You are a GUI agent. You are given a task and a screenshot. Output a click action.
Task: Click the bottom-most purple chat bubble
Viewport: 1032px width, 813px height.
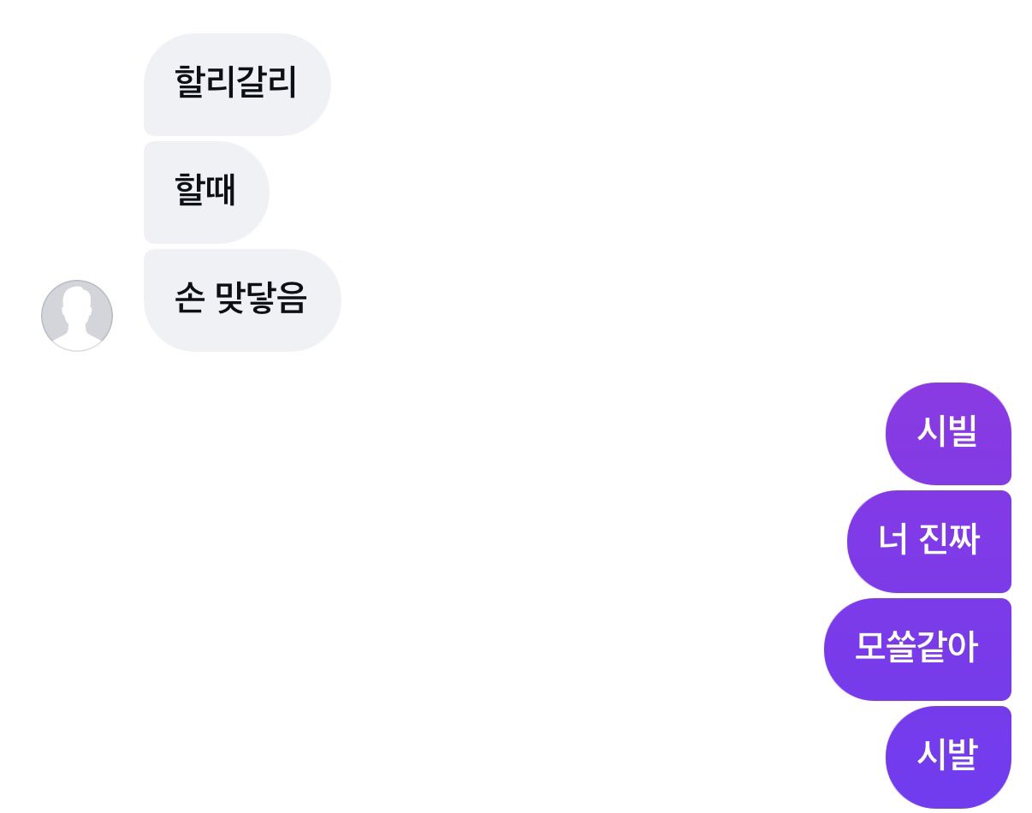coord(948,757)
